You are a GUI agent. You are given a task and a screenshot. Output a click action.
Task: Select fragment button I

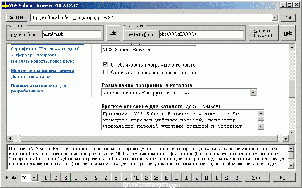[x=216, y=178]
